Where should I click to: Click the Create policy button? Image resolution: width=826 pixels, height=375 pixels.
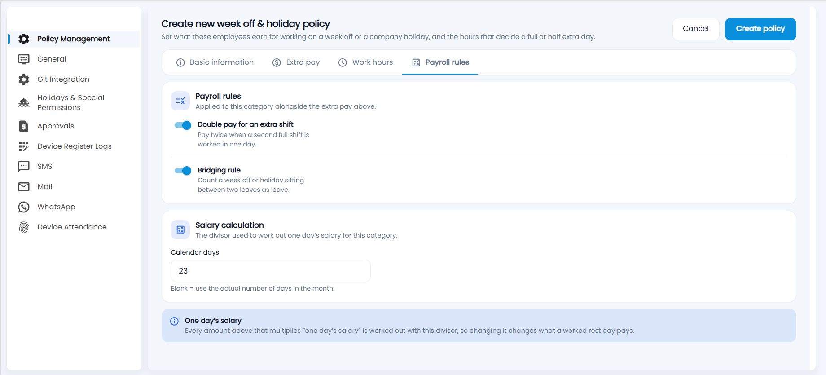(x=760, y=29)
